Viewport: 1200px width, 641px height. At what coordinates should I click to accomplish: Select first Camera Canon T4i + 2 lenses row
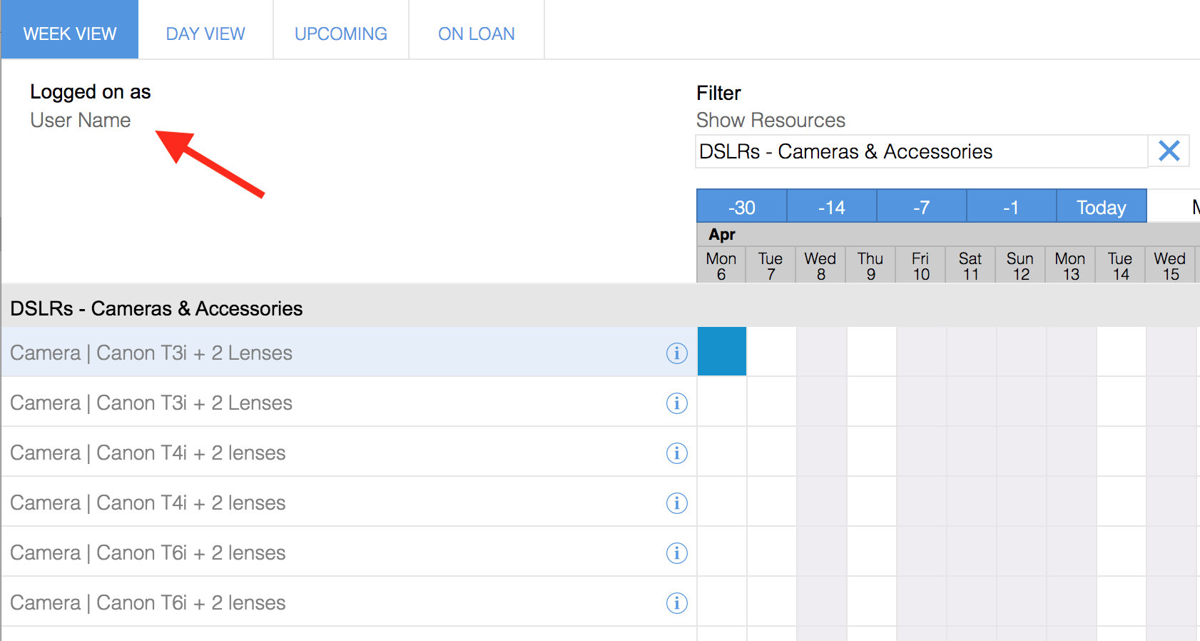(x=349, y=452)
